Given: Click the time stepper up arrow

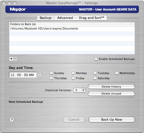Looking at the screenshot, I should click(40, 74).
